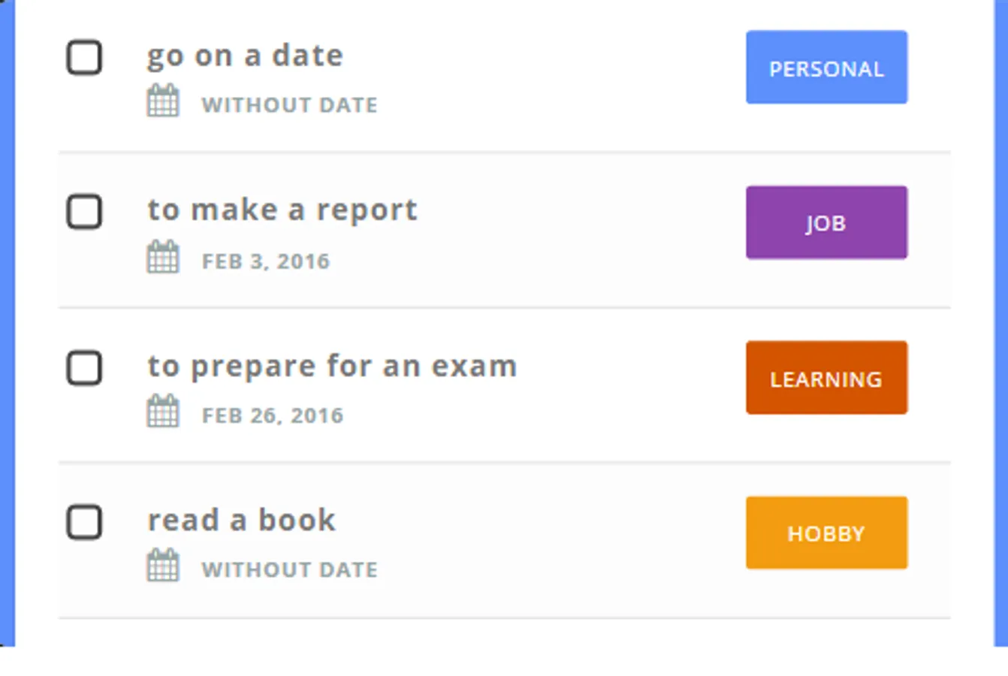This screenshot has height=676, width=1008.
Task: Click calendar icon under 'read a book'
Action: point(163,566)
